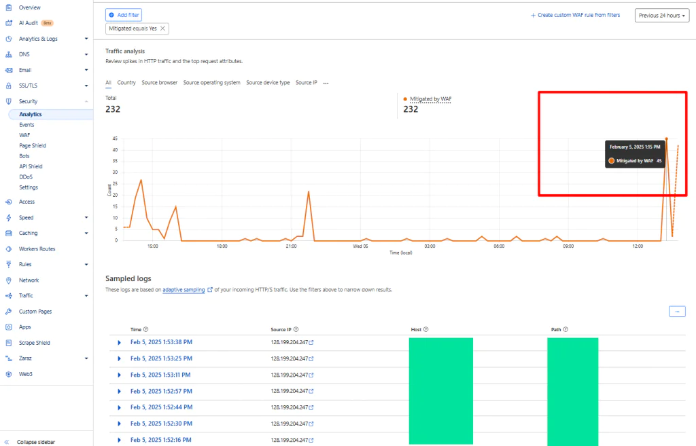The width and height of the screenshot is (696, 446).
Task: Click the Traffic sidebar icon
Action: pyautogui.click(x=8, y=296)
